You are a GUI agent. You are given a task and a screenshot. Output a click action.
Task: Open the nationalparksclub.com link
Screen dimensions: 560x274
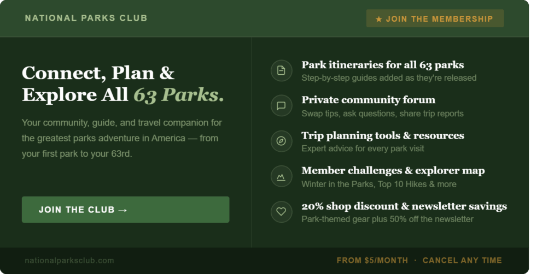click(x=69, y=261)
